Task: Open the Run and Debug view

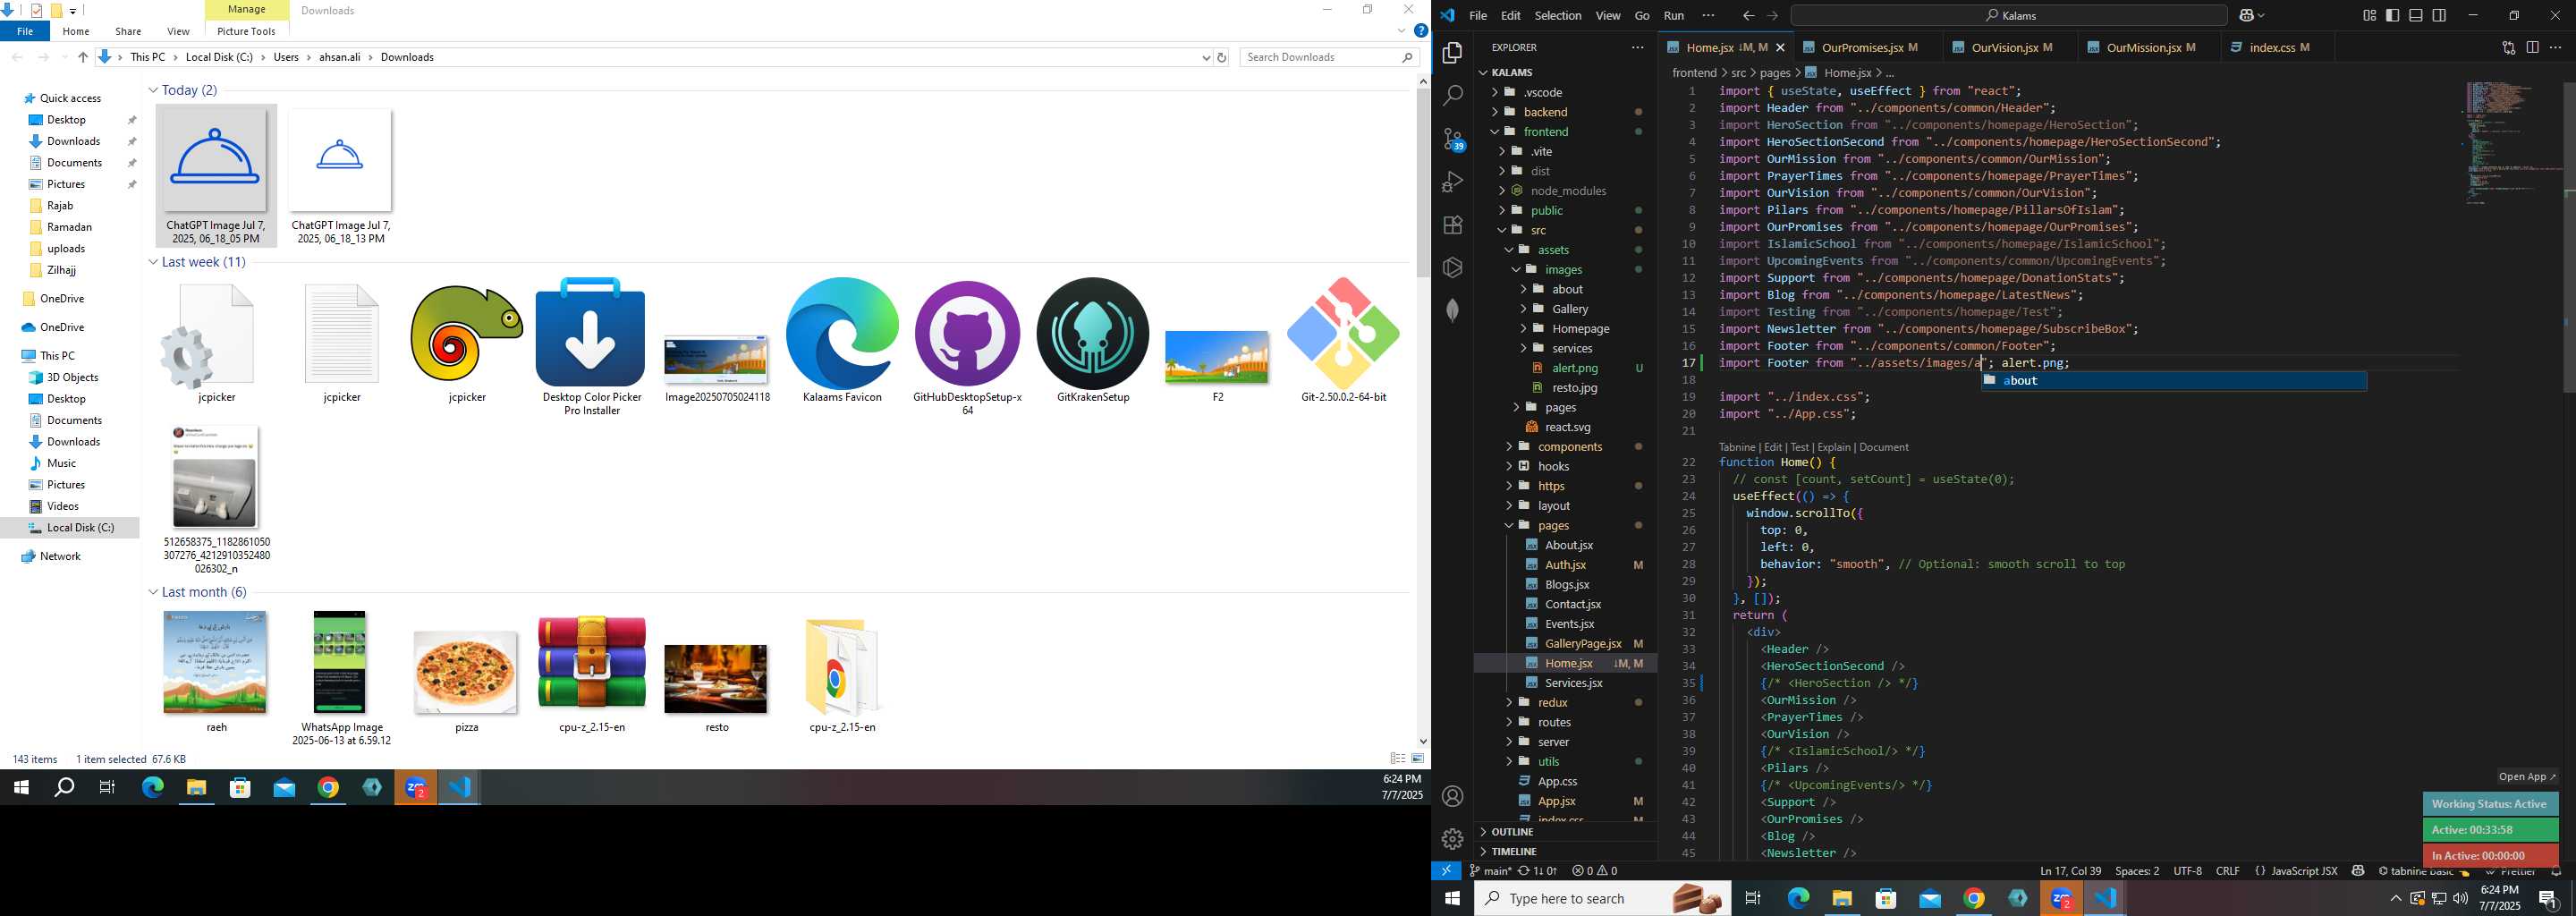Action: (x=1453, y=182)
